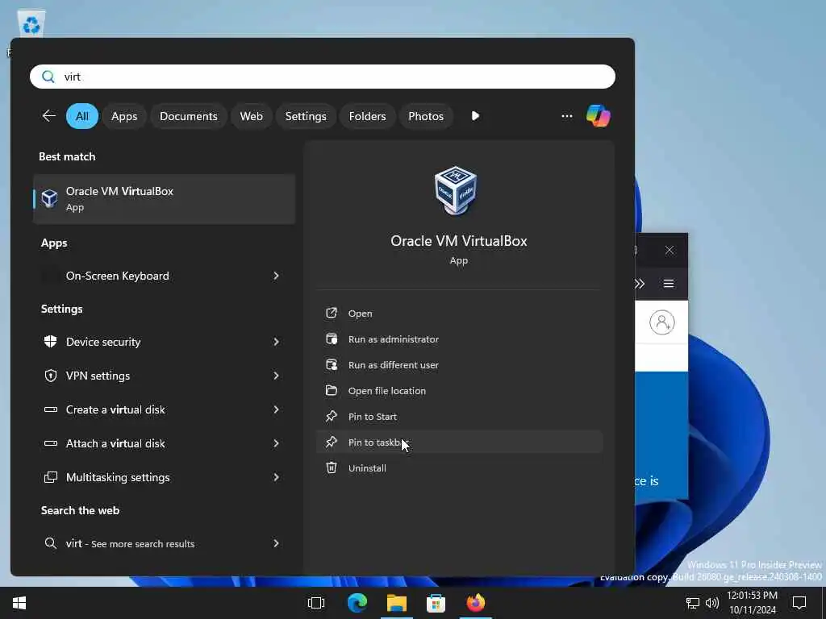The width and height of the screenshot is (826, 619).
Task: Launch Microsoft Edge from taskbar
Action: point(357,603)
